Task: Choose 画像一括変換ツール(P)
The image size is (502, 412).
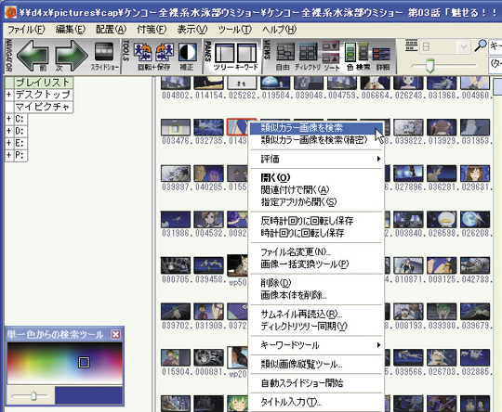Action: (316, 264)
